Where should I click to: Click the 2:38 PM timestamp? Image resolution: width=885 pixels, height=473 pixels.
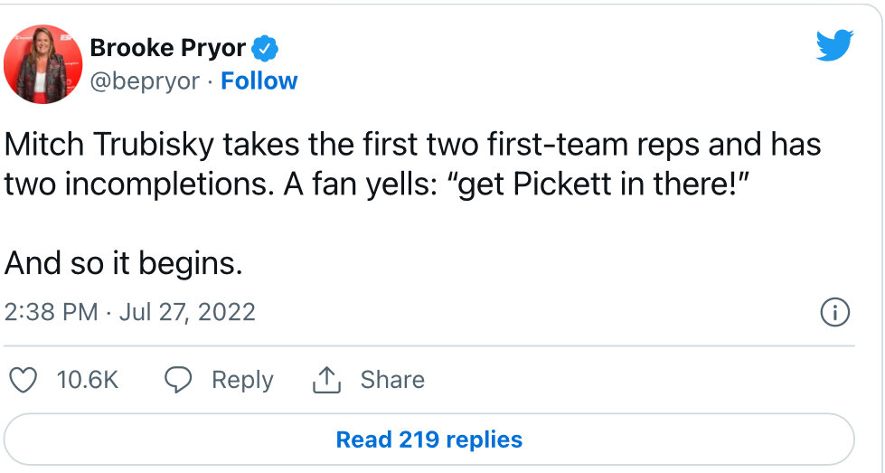(x=51, y=312)
